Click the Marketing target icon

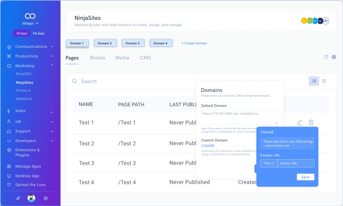point(9,66)
